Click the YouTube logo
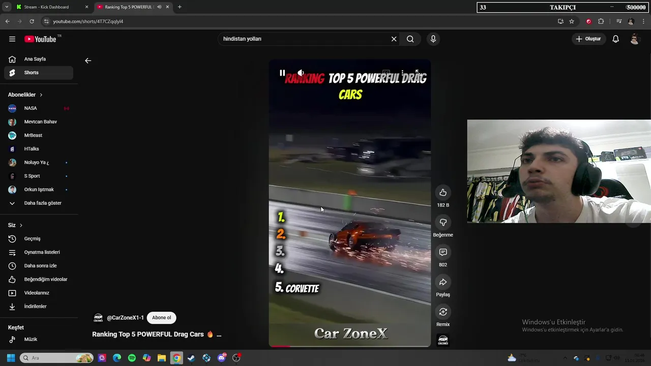 click(x=40, y=39)
